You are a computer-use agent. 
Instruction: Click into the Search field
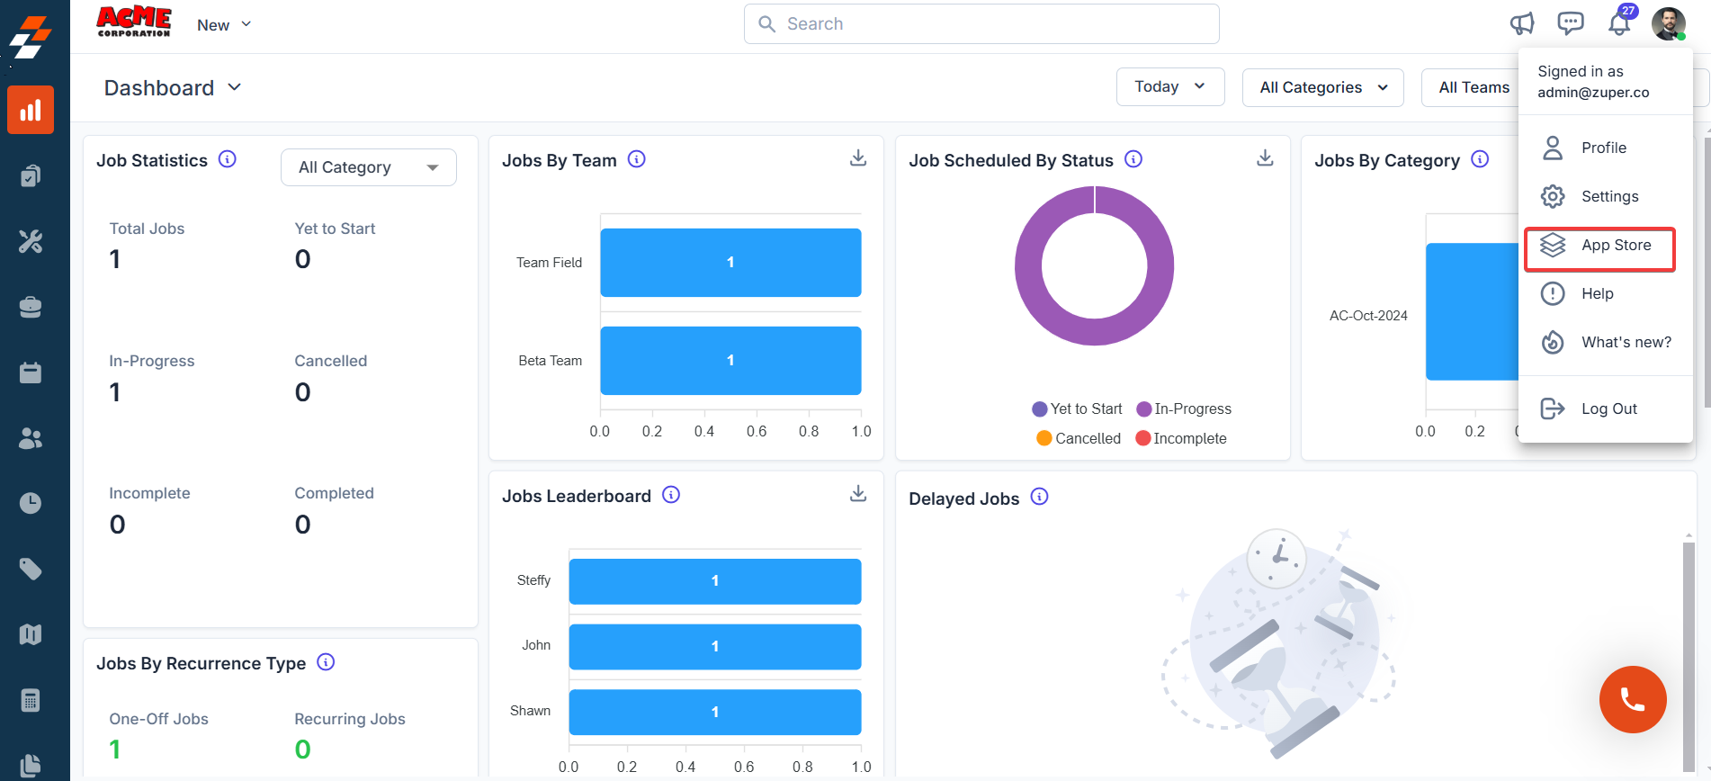[x=981, y=24]
